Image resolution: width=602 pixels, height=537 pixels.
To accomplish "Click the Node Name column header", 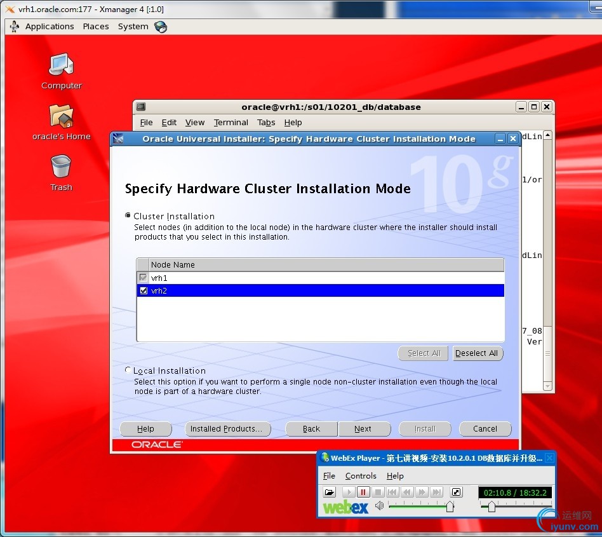I will coord(327,264).
